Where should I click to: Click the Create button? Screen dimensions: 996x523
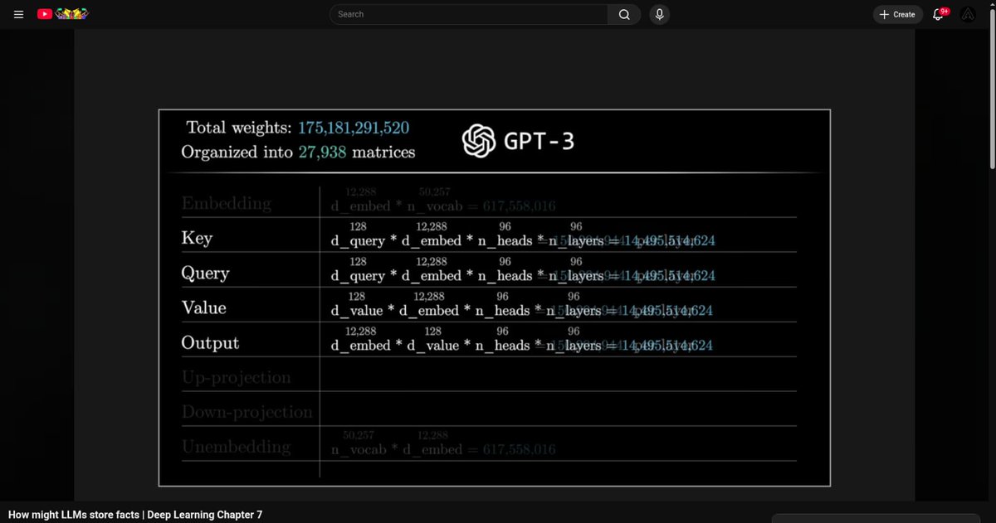coord(897,14)
